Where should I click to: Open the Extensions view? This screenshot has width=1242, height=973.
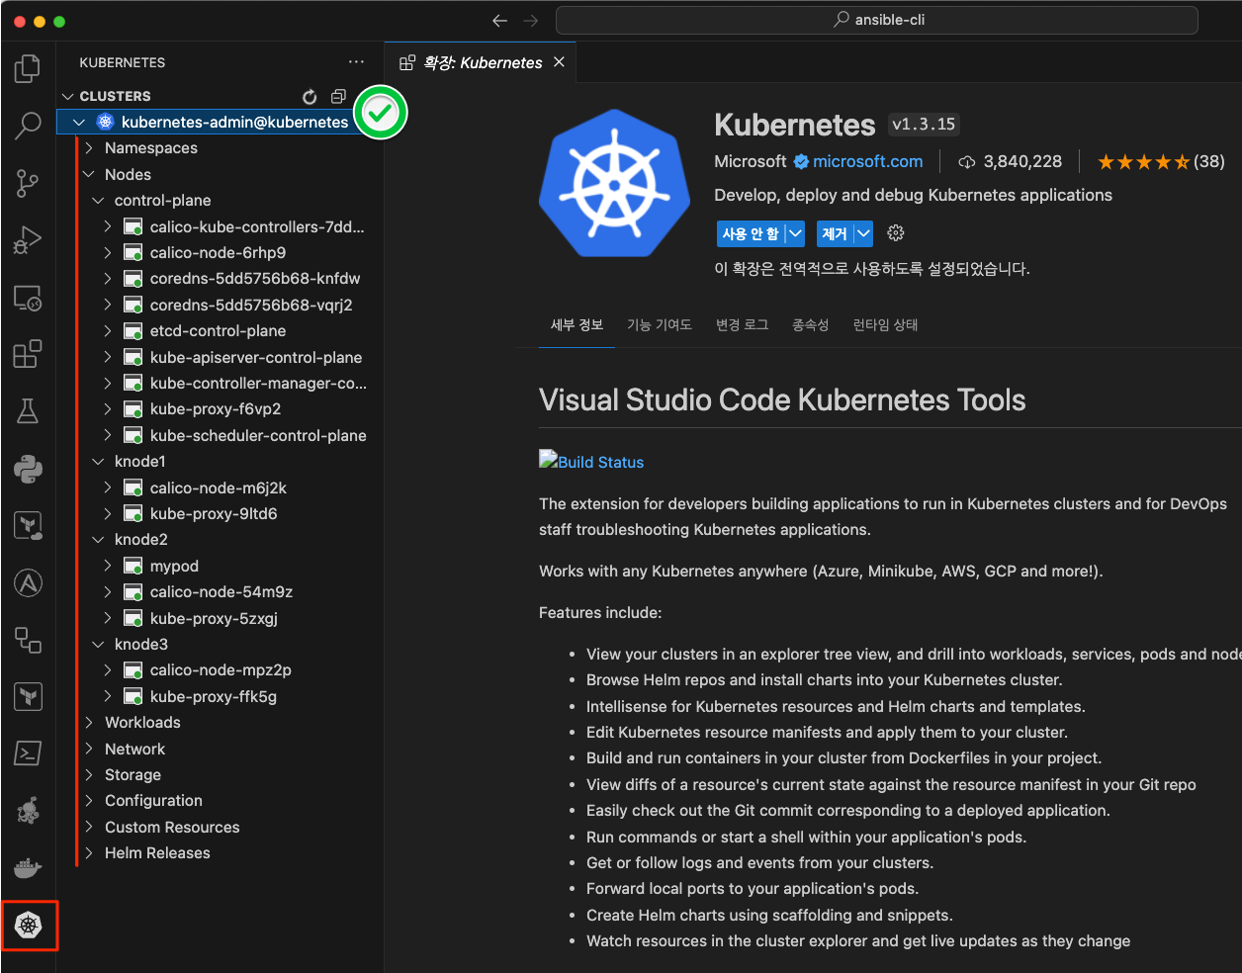[28, 353]
